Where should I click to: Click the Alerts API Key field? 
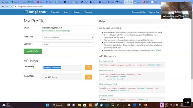click(x=62, y=77)
